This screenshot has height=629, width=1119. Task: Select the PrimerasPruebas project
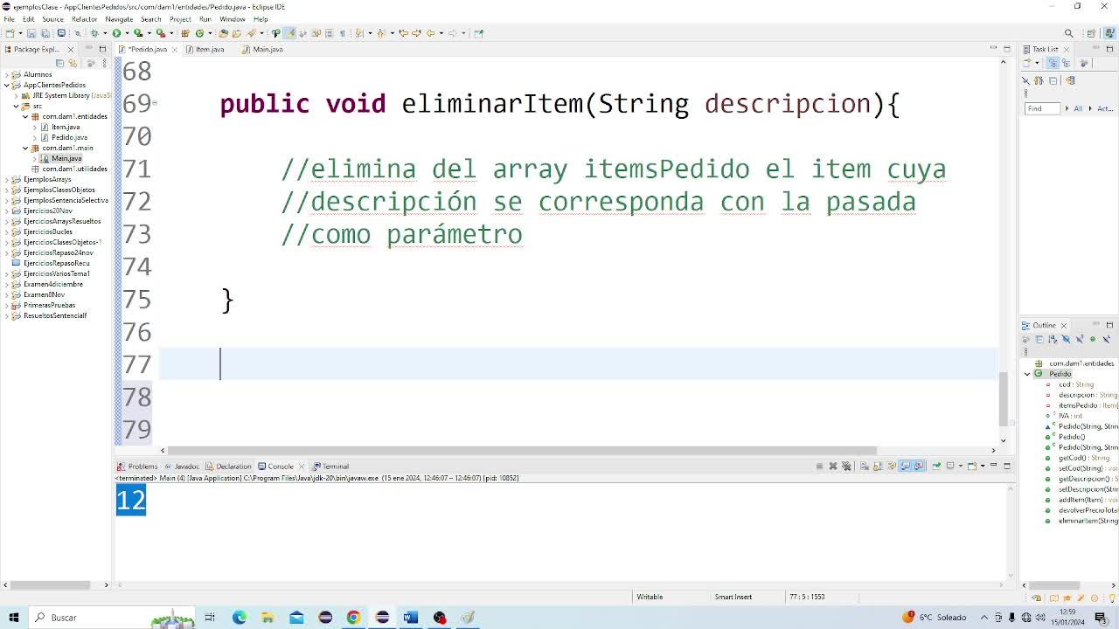tap(49, 305)
